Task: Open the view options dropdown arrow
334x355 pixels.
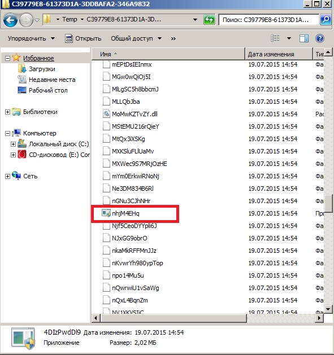Action: (x=289, y=38)
